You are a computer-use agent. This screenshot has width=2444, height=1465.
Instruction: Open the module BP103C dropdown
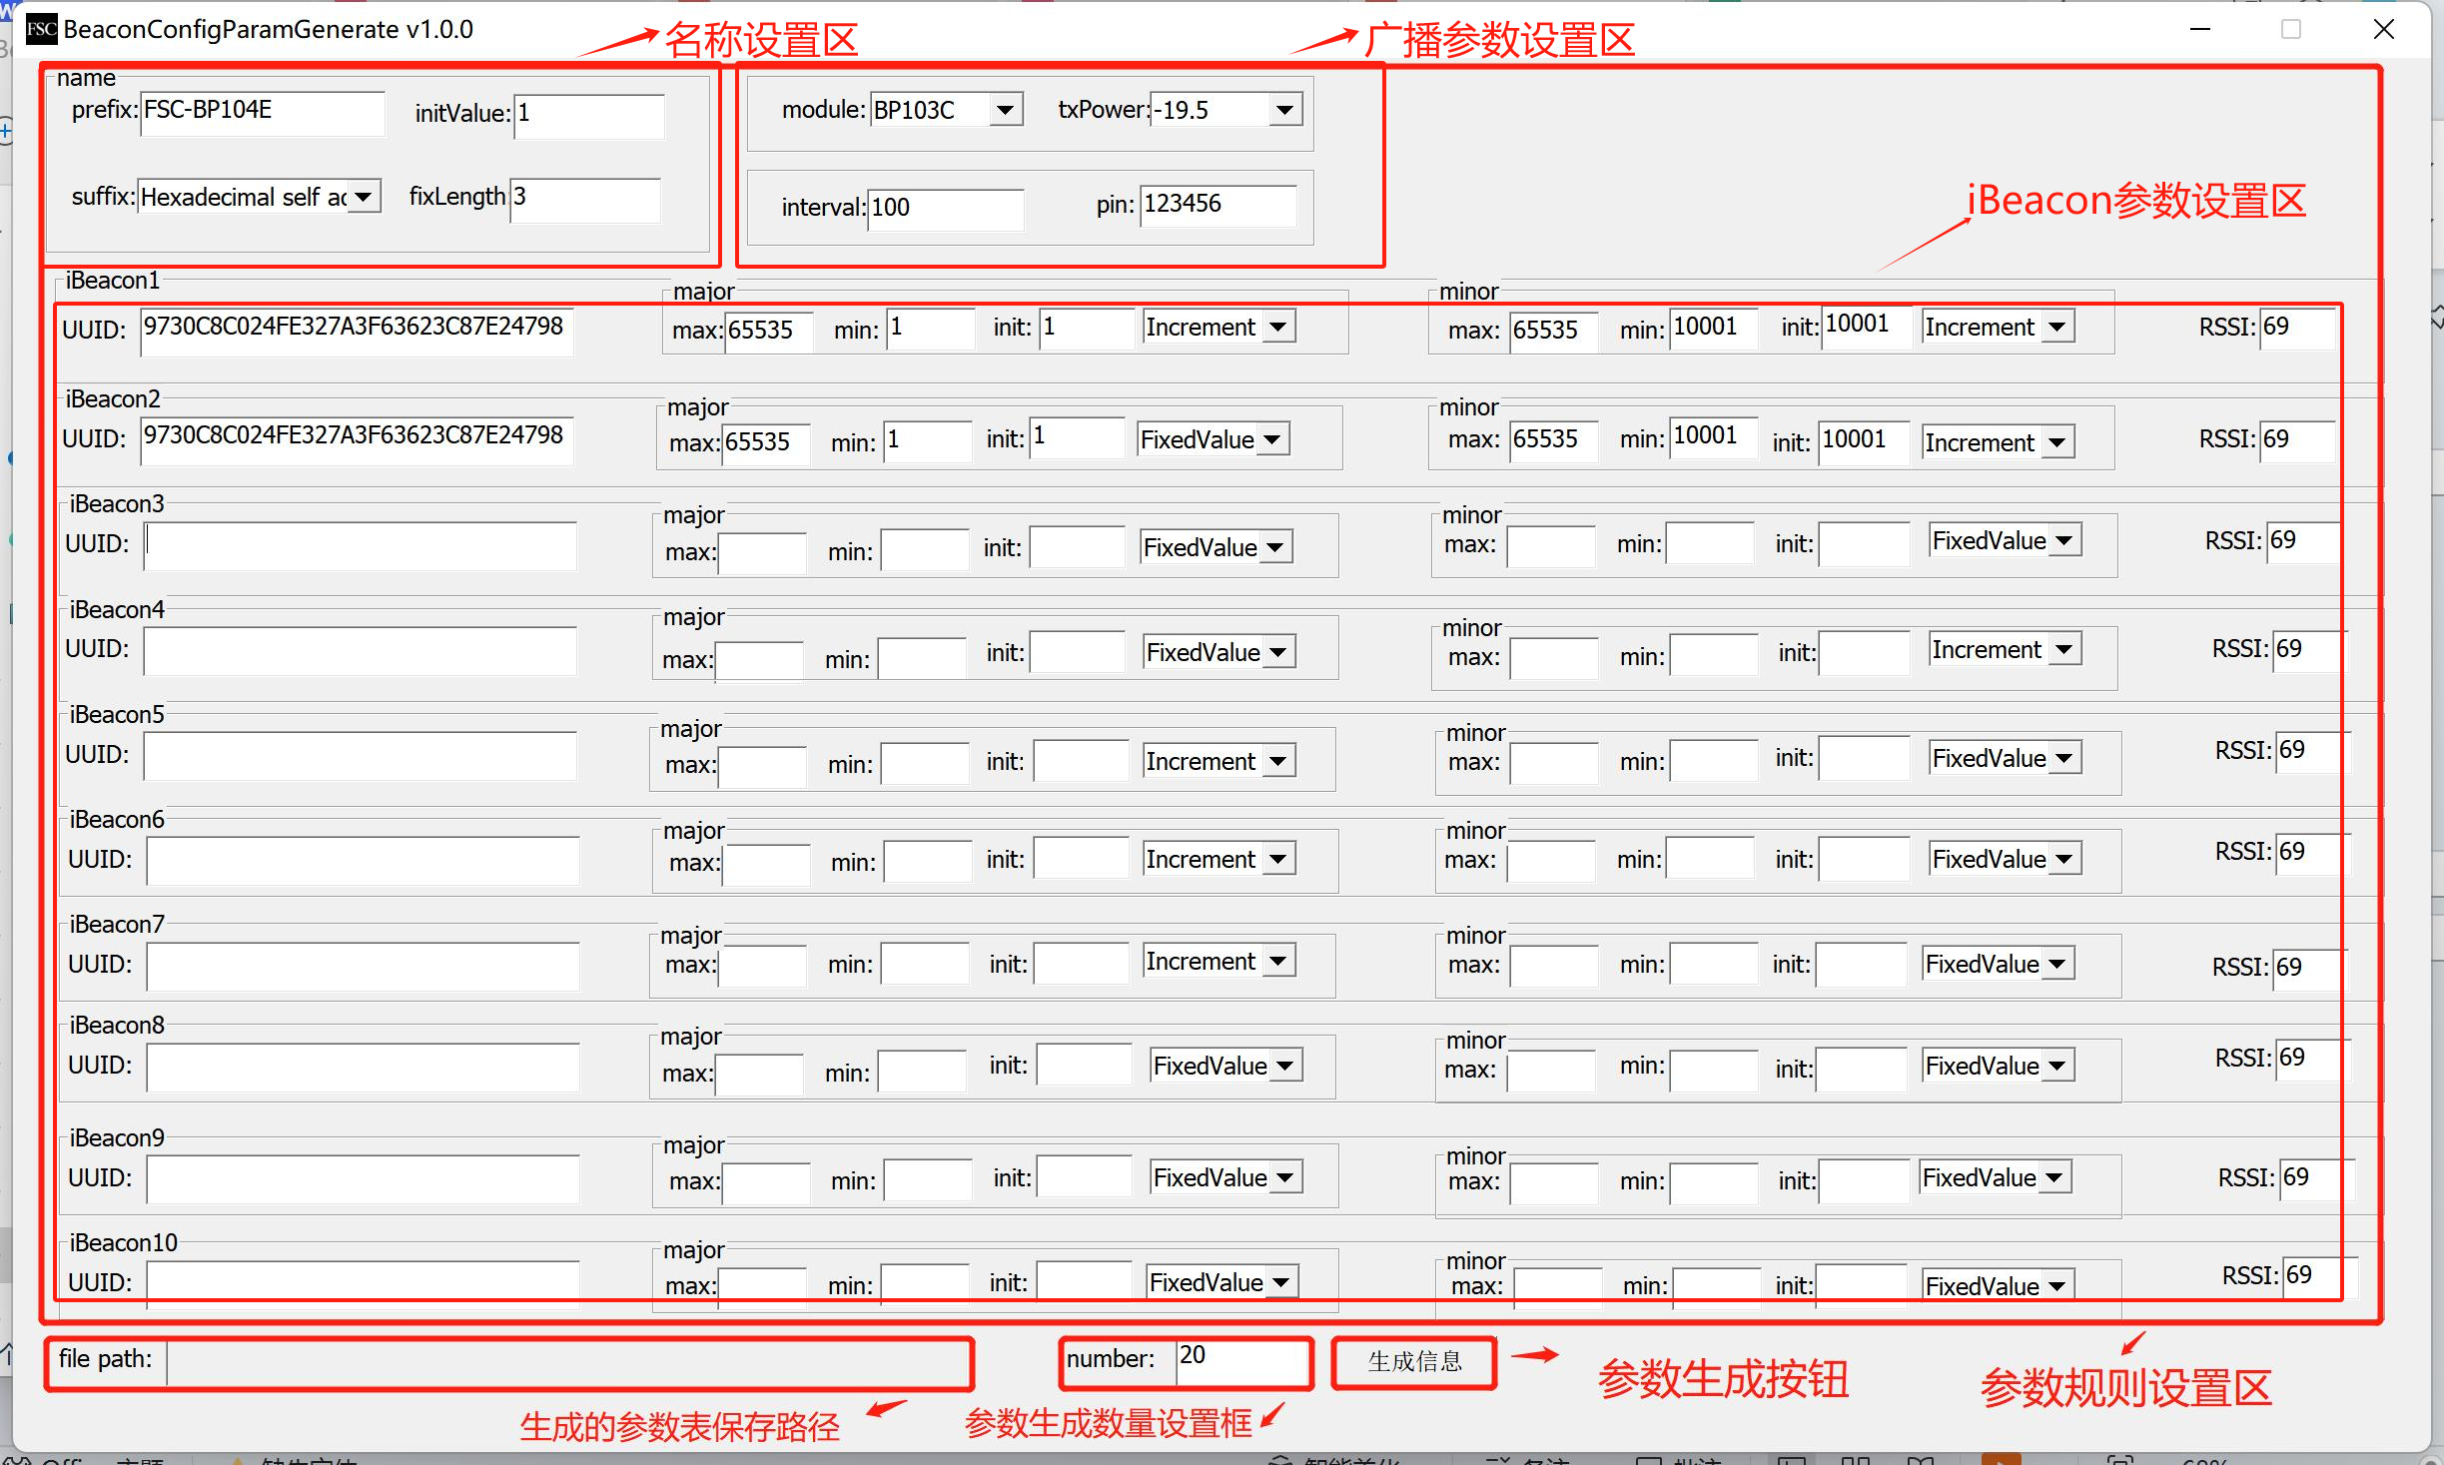1006,110
